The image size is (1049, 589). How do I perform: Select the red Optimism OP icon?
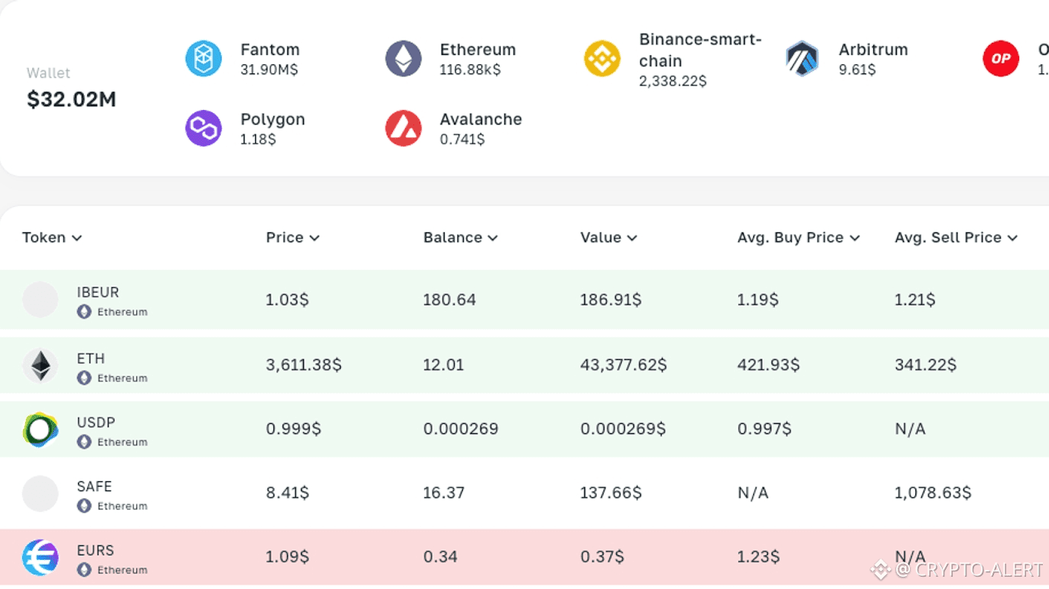(x=1001, y=59)
